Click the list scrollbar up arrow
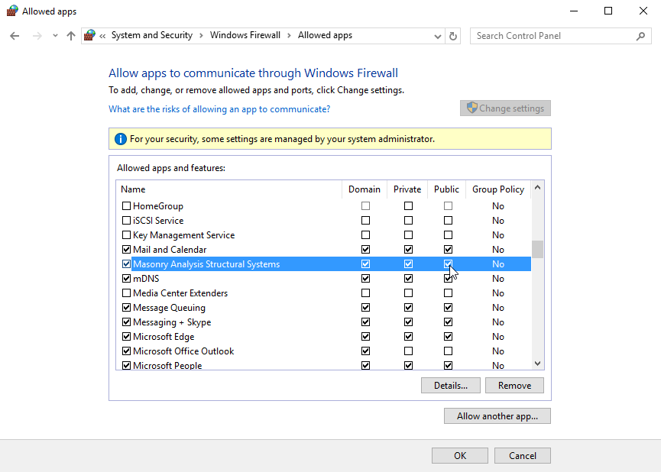 click(537, 188)
